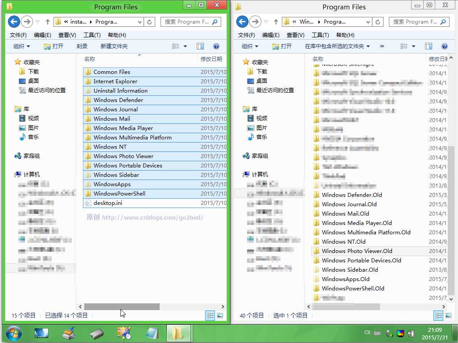The width and height of the screenshot is (458, 343).
Task: Open the notepad taskbar icon
Action: pyautogui.click(x=152, y=334)
